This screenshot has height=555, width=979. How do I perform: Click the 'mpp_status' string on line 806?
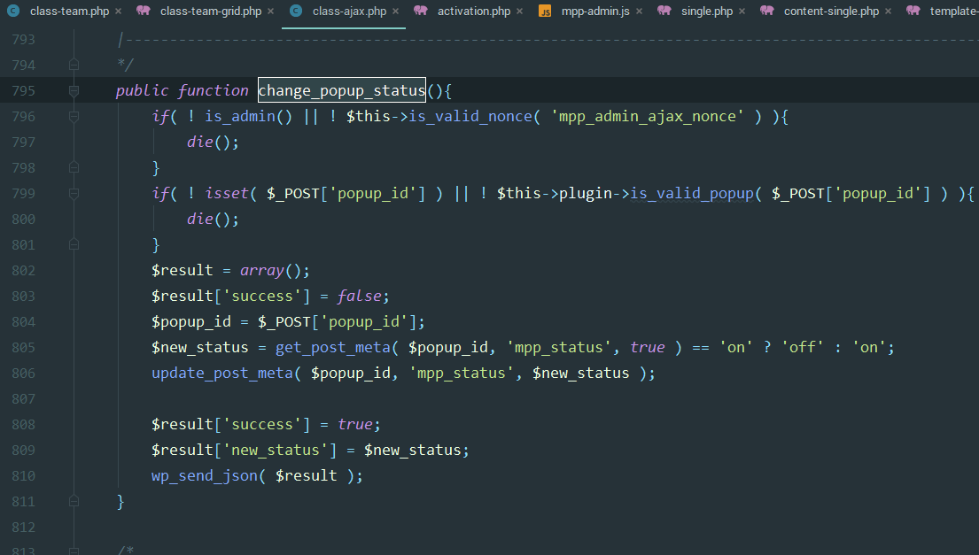[x=462, y=373]
